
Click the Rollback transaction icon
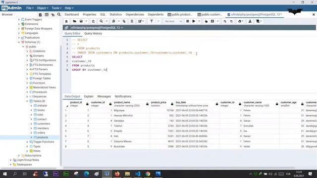tap(231, 21)
